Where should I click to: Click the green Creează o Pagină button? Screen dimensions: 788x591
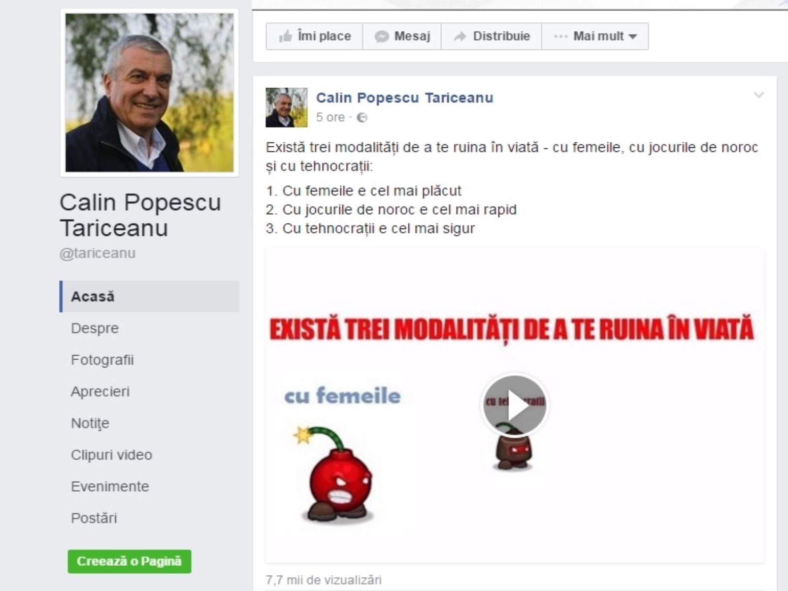(130, 561)
